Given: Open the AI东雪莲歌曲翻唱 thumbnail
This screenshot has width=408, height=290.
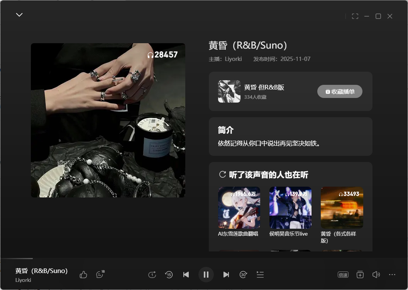Looking at the screenshot, I should tap(239, 208).
